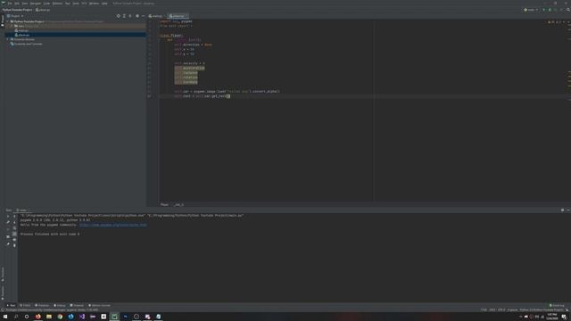Open the Windows Start menu

[x=5, y=317]
